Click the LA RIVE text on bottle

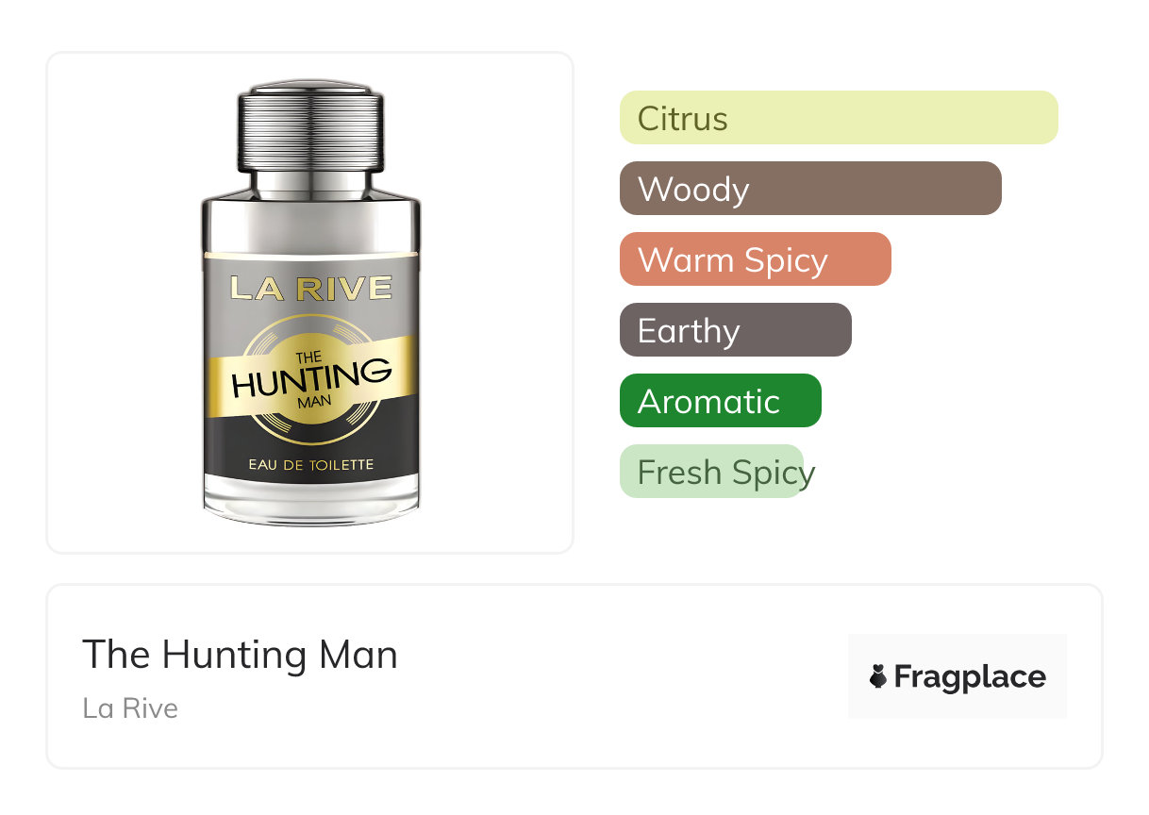click(x=311, y=288)
